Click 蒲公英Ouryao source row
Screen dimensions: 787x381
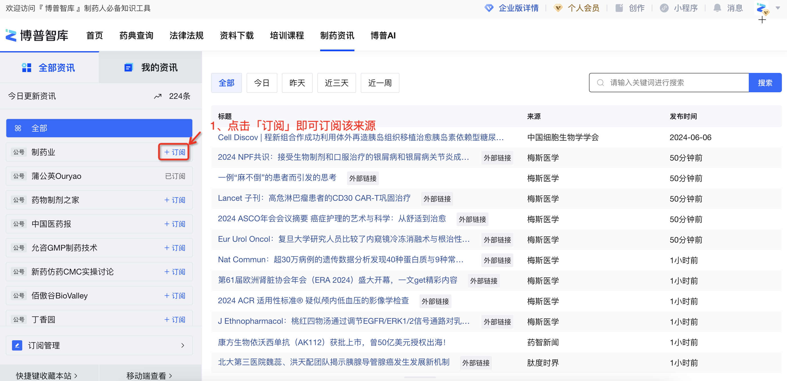pyautogui.click(x=99, y=176)
